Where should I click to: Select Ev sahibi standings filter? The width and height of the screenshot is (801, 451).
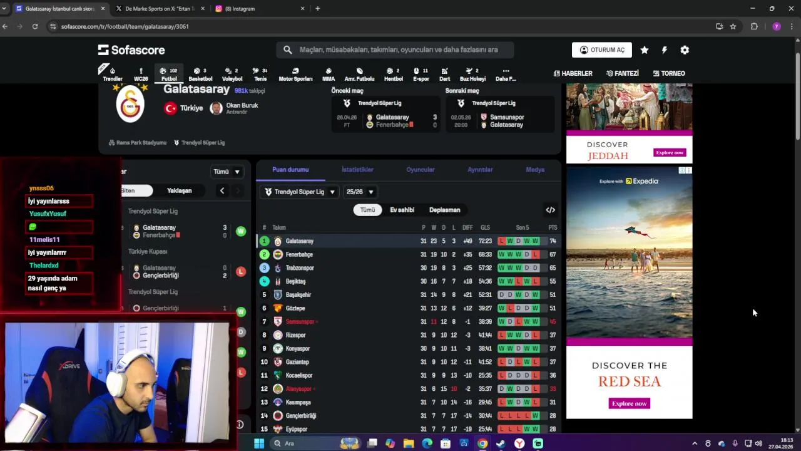pos(402,210)
